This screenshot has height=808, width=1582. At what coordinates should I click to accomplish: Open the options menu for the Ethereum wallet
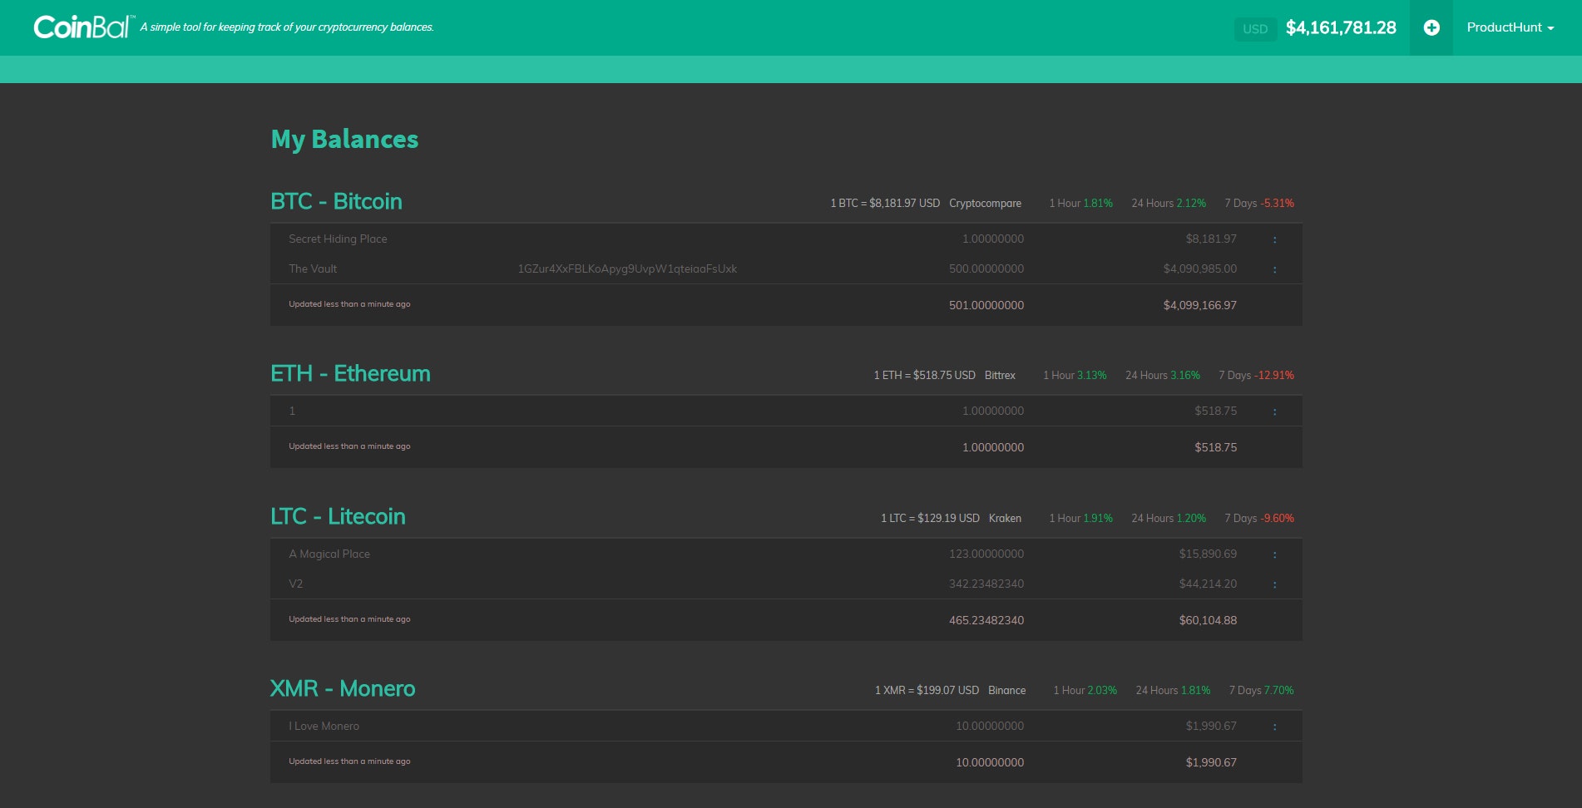[1273, 411]
